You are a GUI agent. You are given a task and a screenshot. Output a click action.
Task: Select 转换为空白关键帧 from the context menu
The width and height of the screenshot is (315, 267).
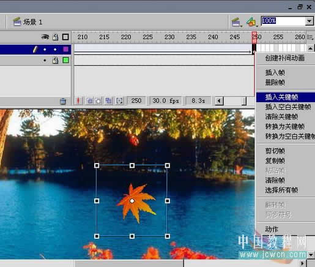pyautogui.click(x=290, y=136)
